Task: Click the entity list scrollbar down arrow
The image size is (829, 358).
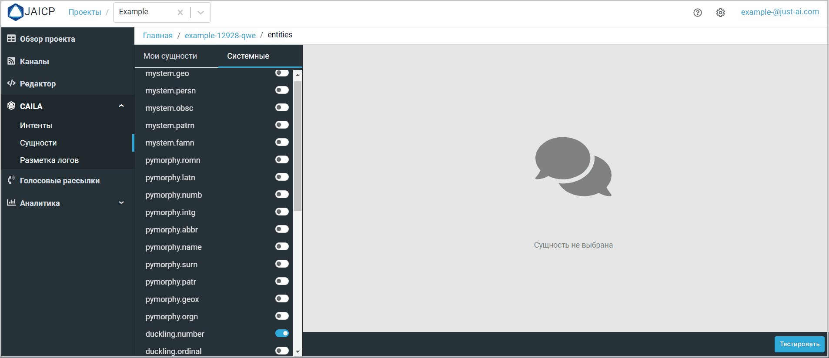Action: (x=298, y=351)
